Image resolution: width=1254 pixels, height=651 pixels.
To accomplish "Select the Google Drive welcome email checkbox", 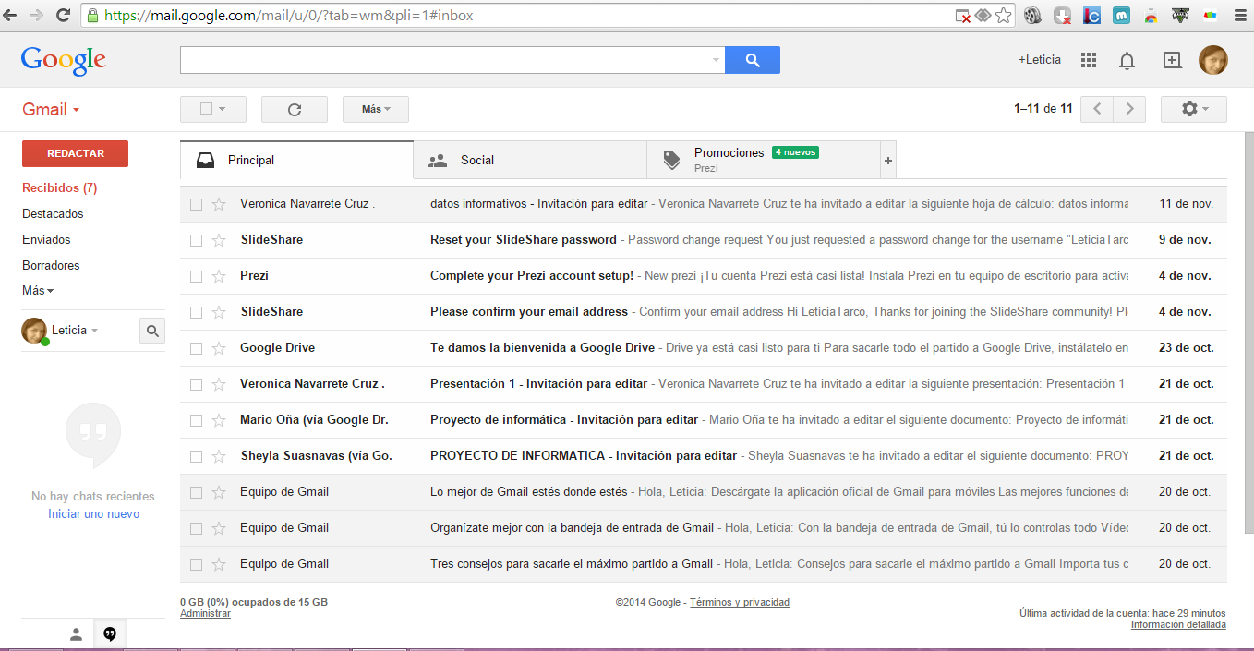I will click(195, 347).
